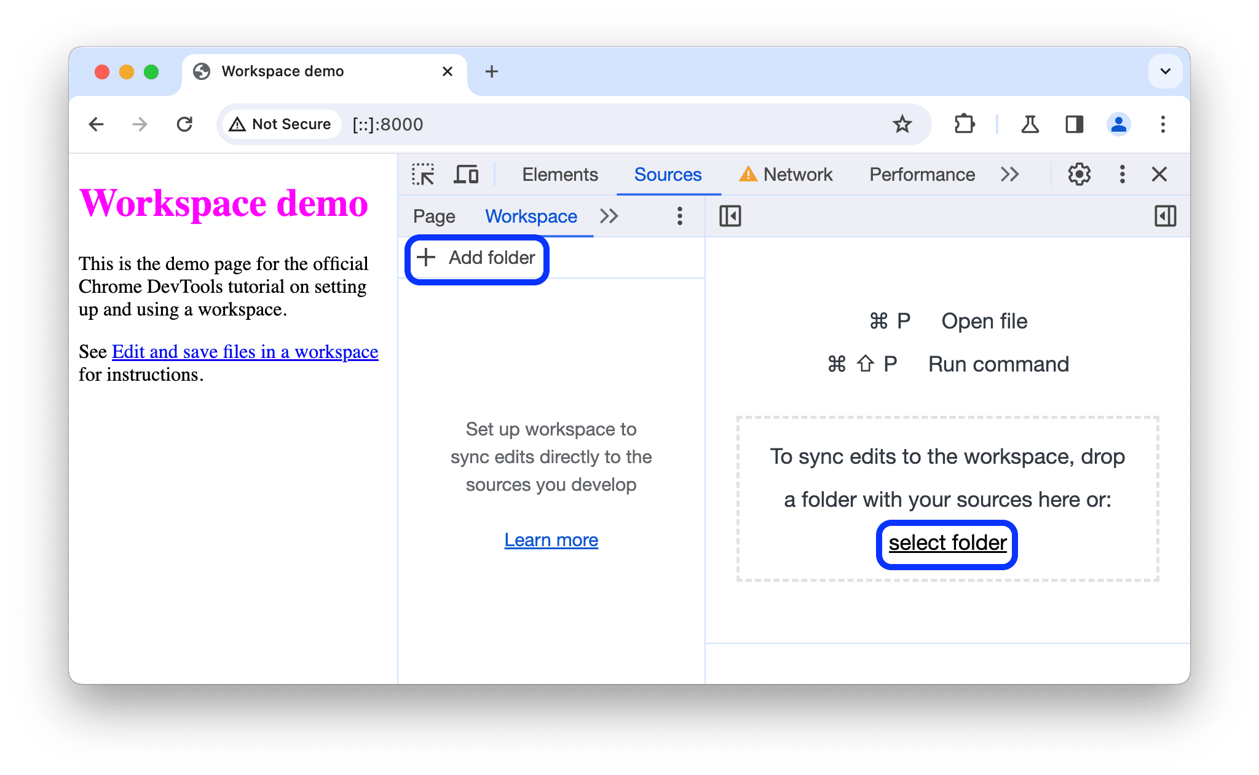The width and height of the screenshot is (1259, 775).
Task: Click the Workspace tab more options icon
Action: coord(682,216)
